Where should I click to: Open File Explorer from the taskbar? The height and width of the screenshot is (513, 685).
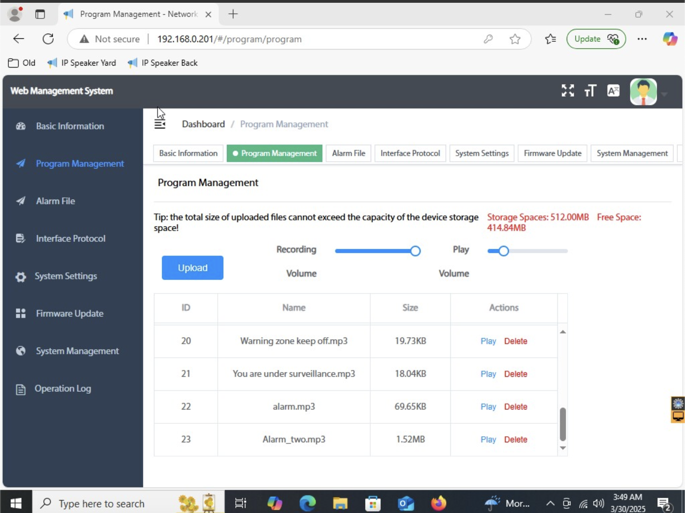pyautogui.click(x=340, y=503)
